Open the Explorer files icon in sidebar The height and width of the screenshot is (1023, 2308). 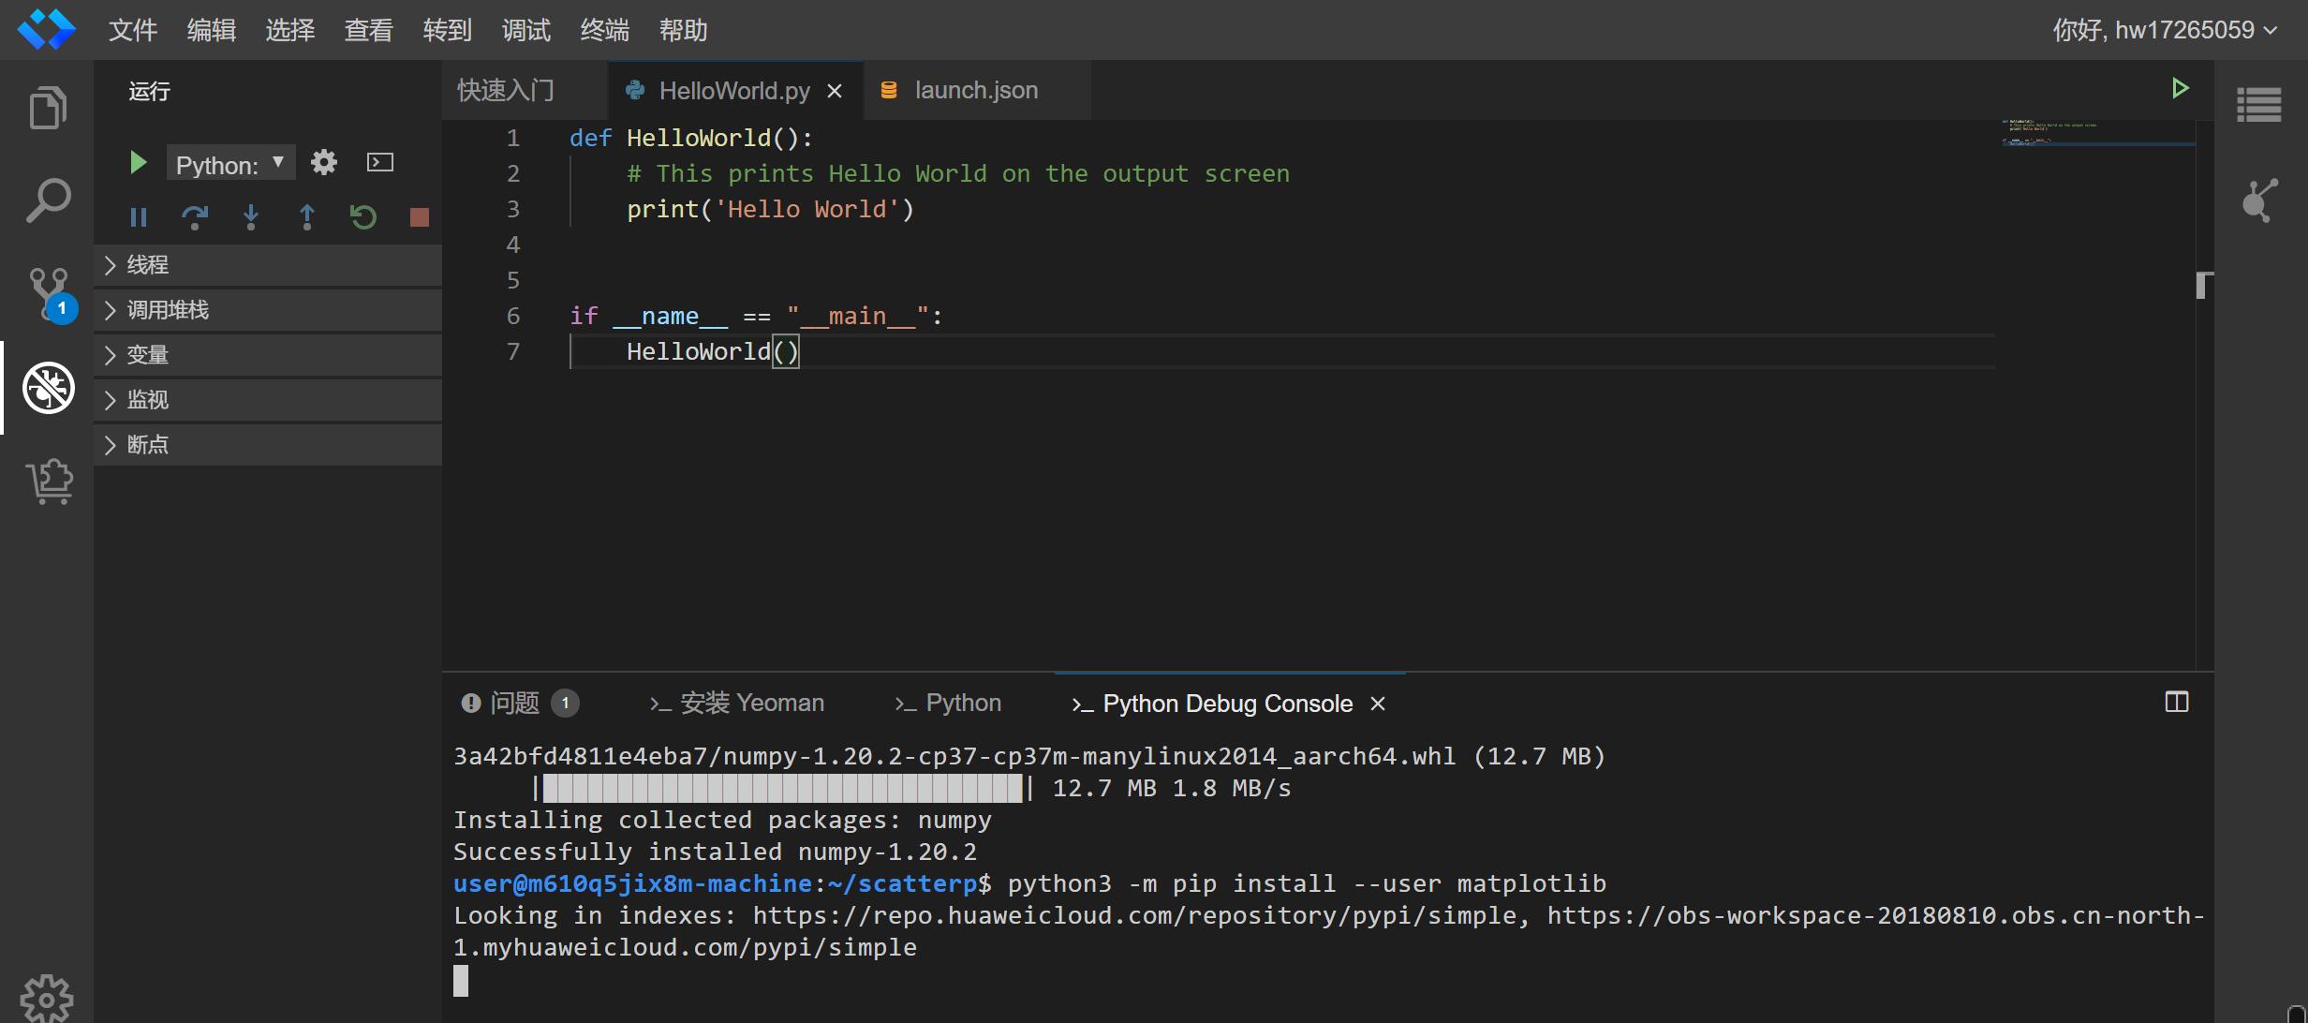[48, 108]
